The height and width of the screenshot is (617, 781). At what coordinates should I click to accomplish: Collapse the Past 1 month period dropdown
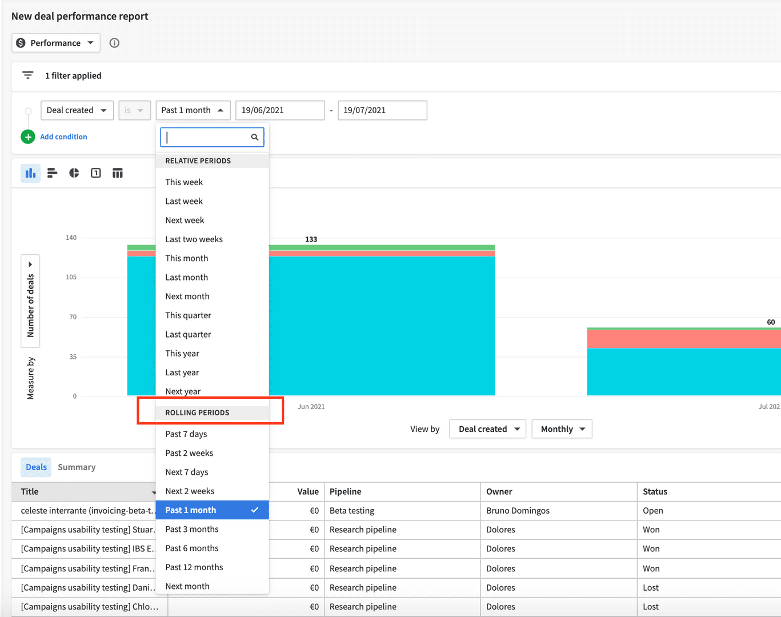click(193, 110)
